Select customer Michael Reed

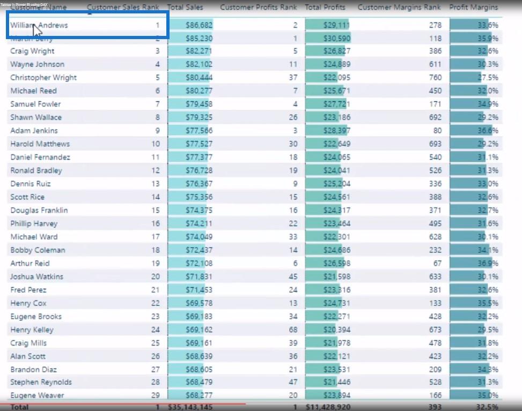[34, 91]
